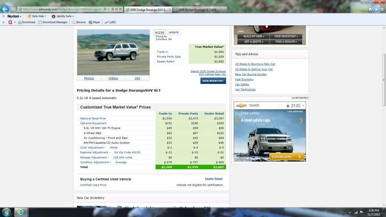Open the 10 Steps to Buying a New Car link
Viewport: 386px width, 217px height.
pos(255,64)
